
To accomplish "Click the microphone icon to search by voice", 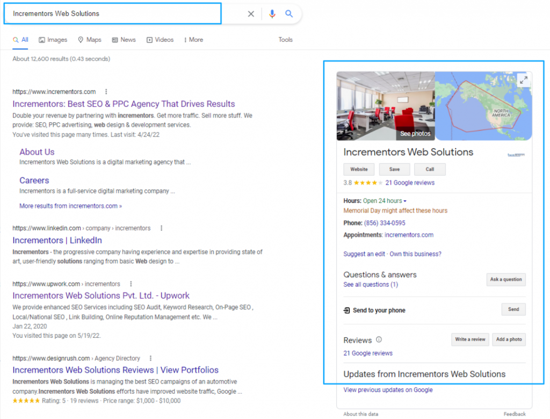I will [x=272, y=13].
